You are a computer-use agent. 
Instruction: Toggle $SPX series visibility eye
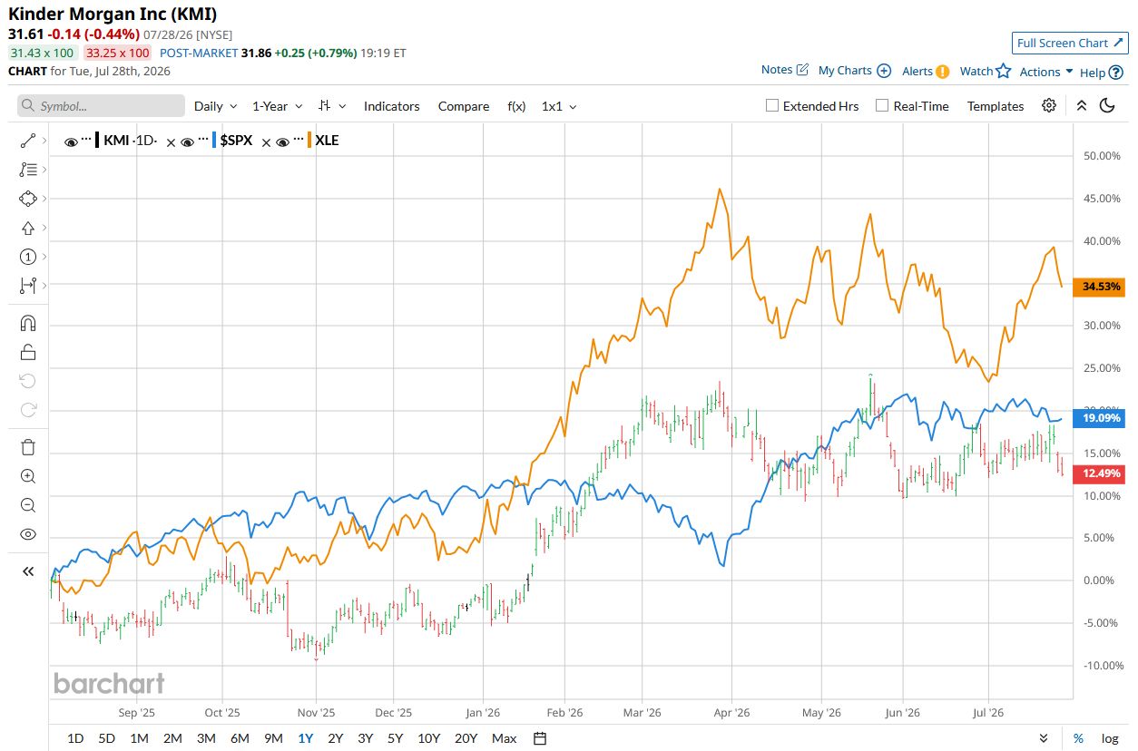pyautogui.click(x=187, y=142)
